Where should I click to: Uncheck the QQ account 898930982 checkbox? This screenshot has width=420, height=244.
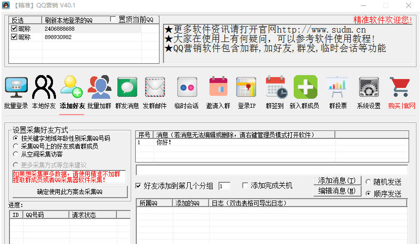(14, 37)
